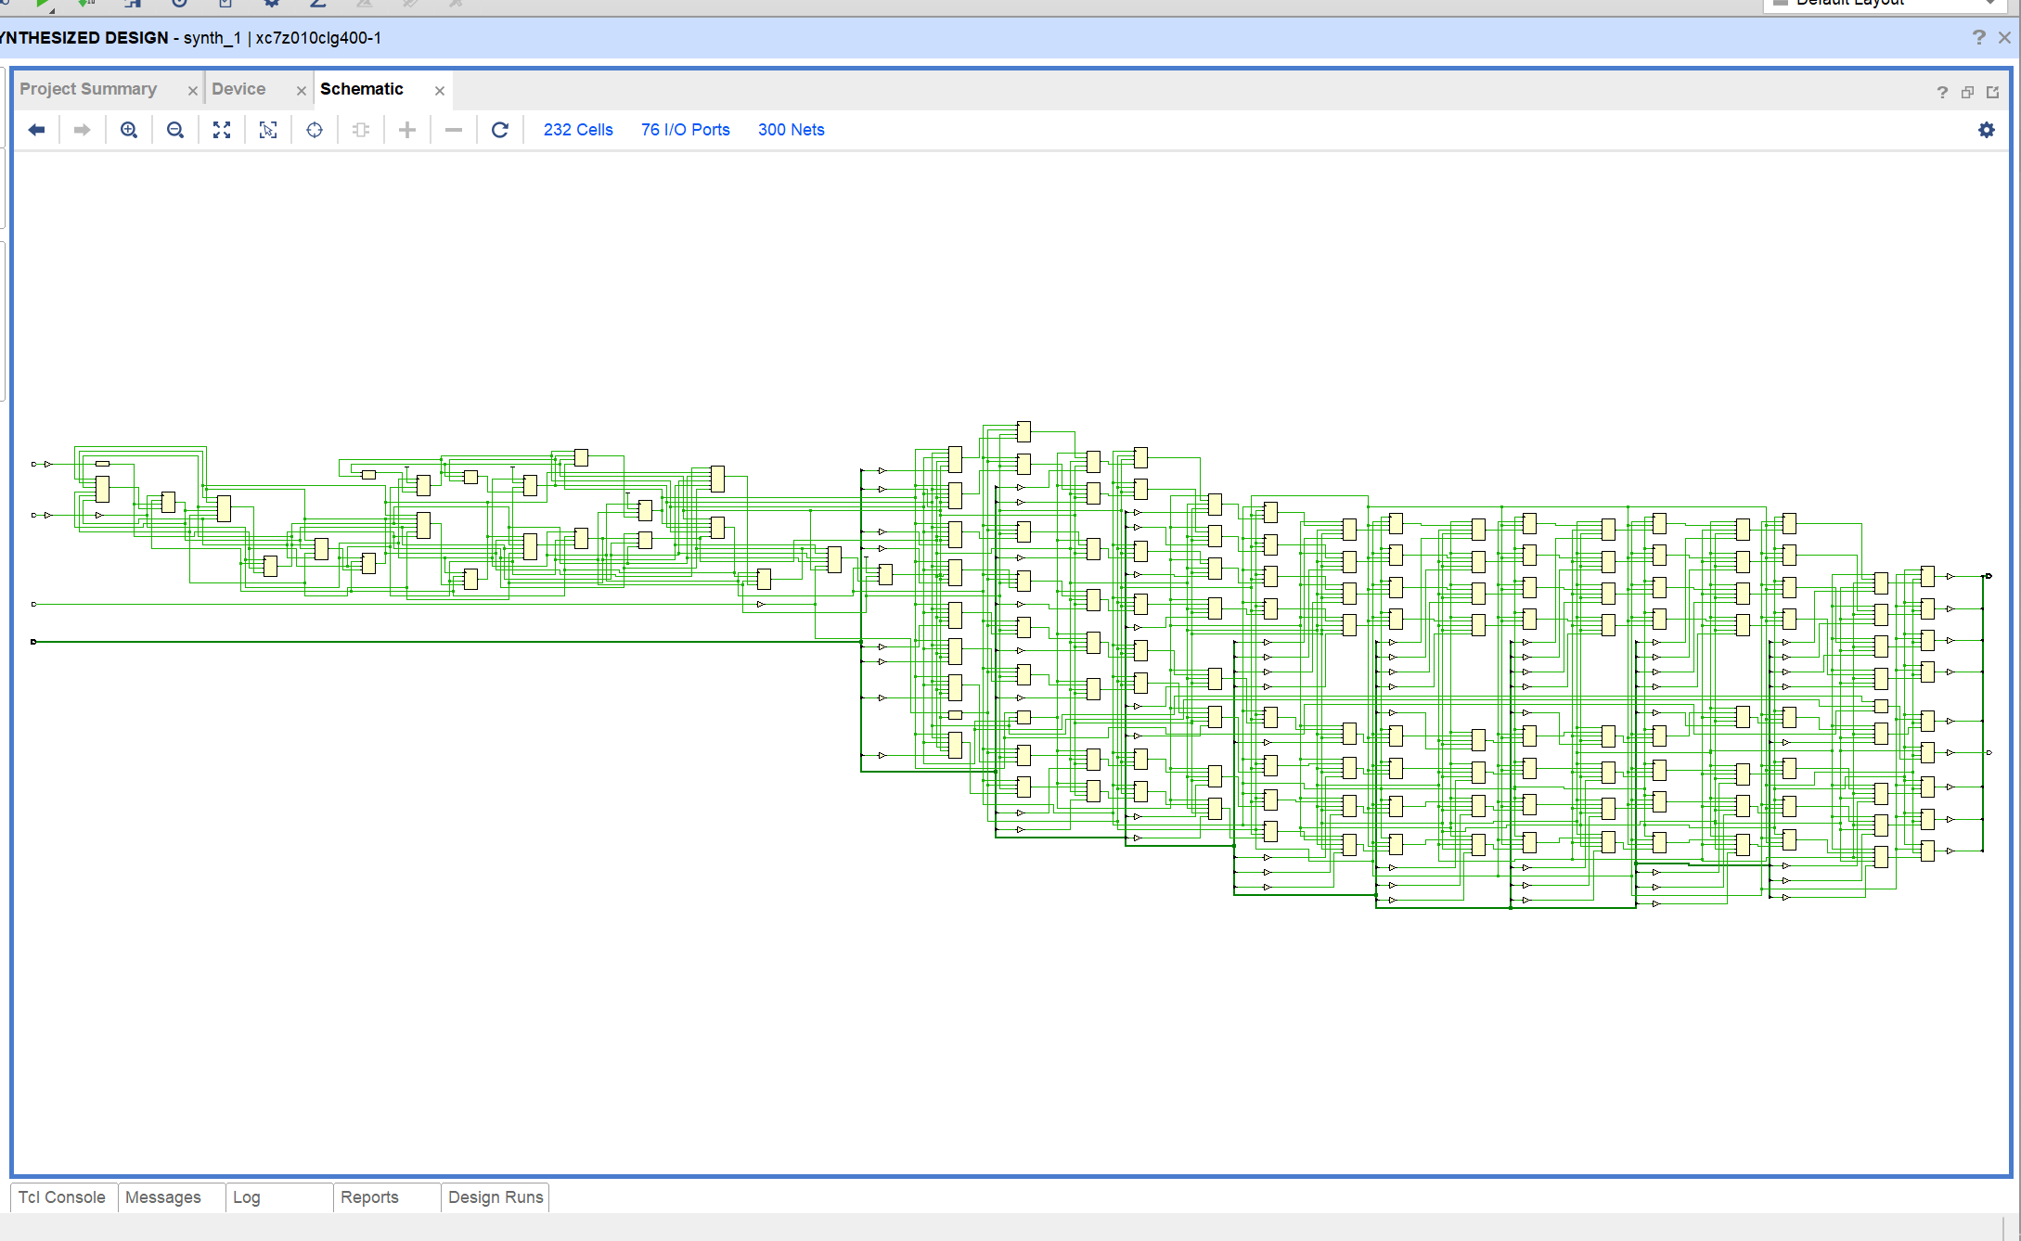Switch to the Project Summary tab
Image resolution: width=2021 pixels, height=1241 pixels.
pos(88,89)
